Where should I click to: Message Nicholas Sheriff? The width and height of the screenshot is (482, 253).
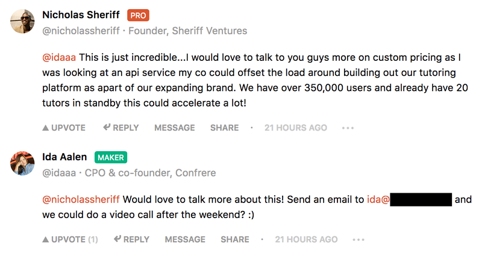175,128
